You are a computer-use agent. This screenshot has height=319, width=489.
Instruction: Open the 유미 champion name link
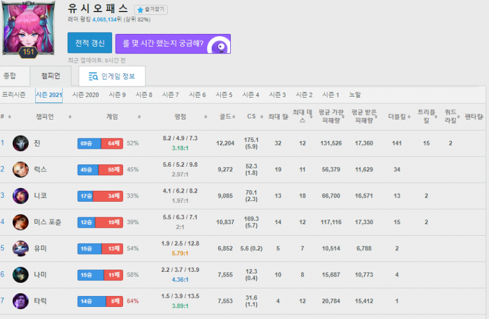tap(40, 249)
